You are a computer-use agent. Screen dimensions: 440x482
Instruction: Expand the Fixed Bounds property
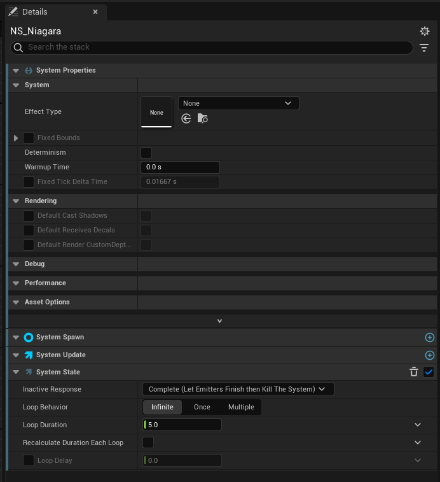16,138
